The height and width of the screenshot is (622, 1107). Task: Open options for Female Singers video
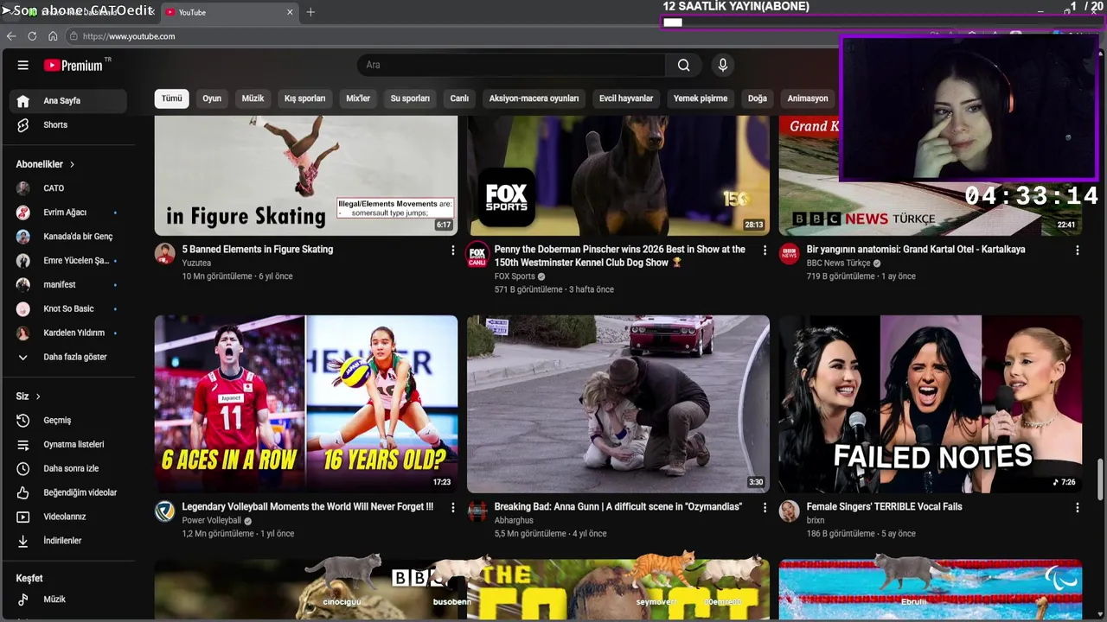pyautogui.click(x=1077, y=507)
